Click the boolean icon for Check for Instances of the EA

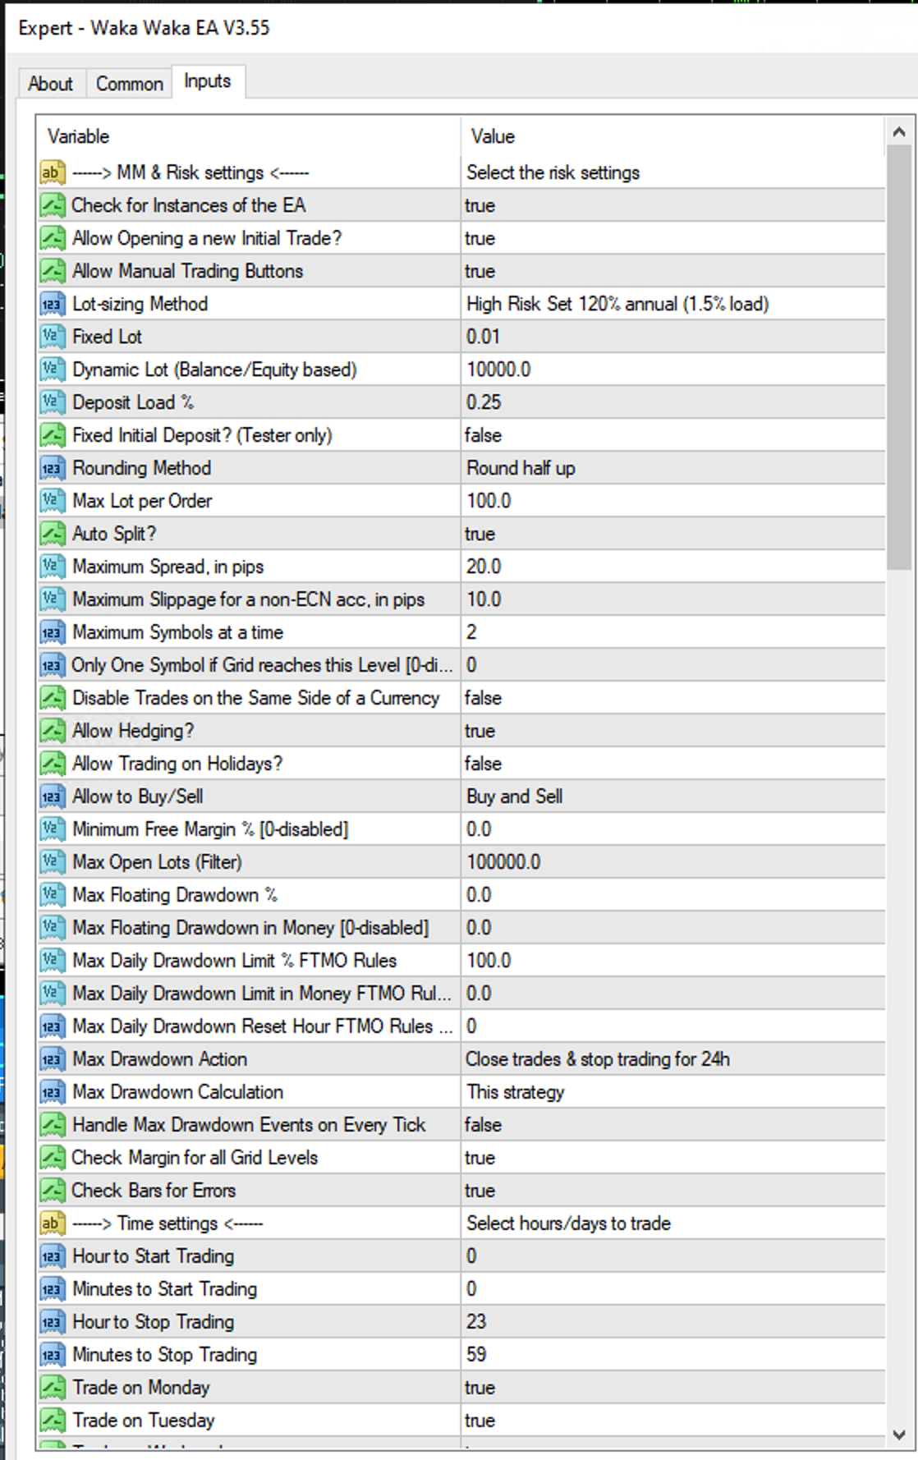52,205
